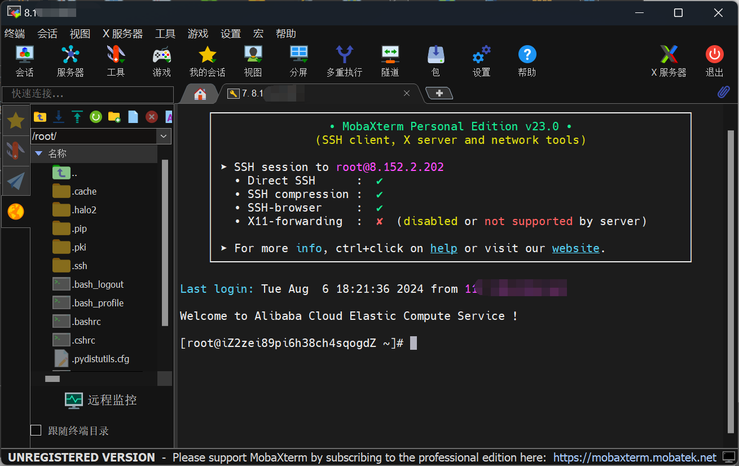
Task: Click into the 快速连接 quick connect field
Action: pos(87,94)
